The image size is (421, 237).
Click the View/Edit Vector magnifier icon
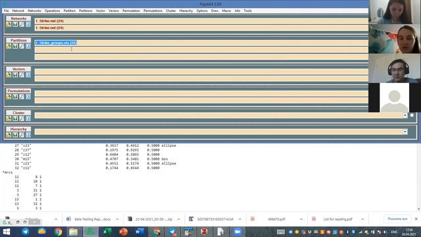(22, 75)
